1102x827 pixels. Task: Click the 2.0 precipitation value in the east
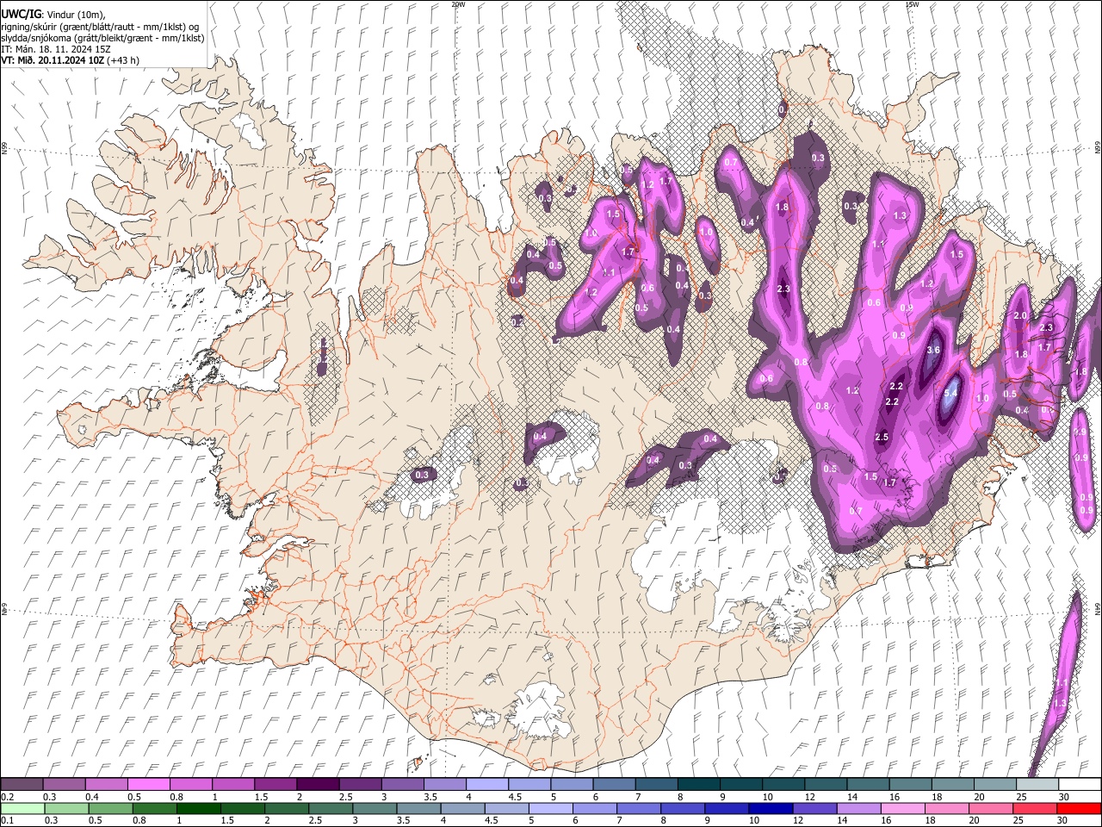coord(1021,315)
